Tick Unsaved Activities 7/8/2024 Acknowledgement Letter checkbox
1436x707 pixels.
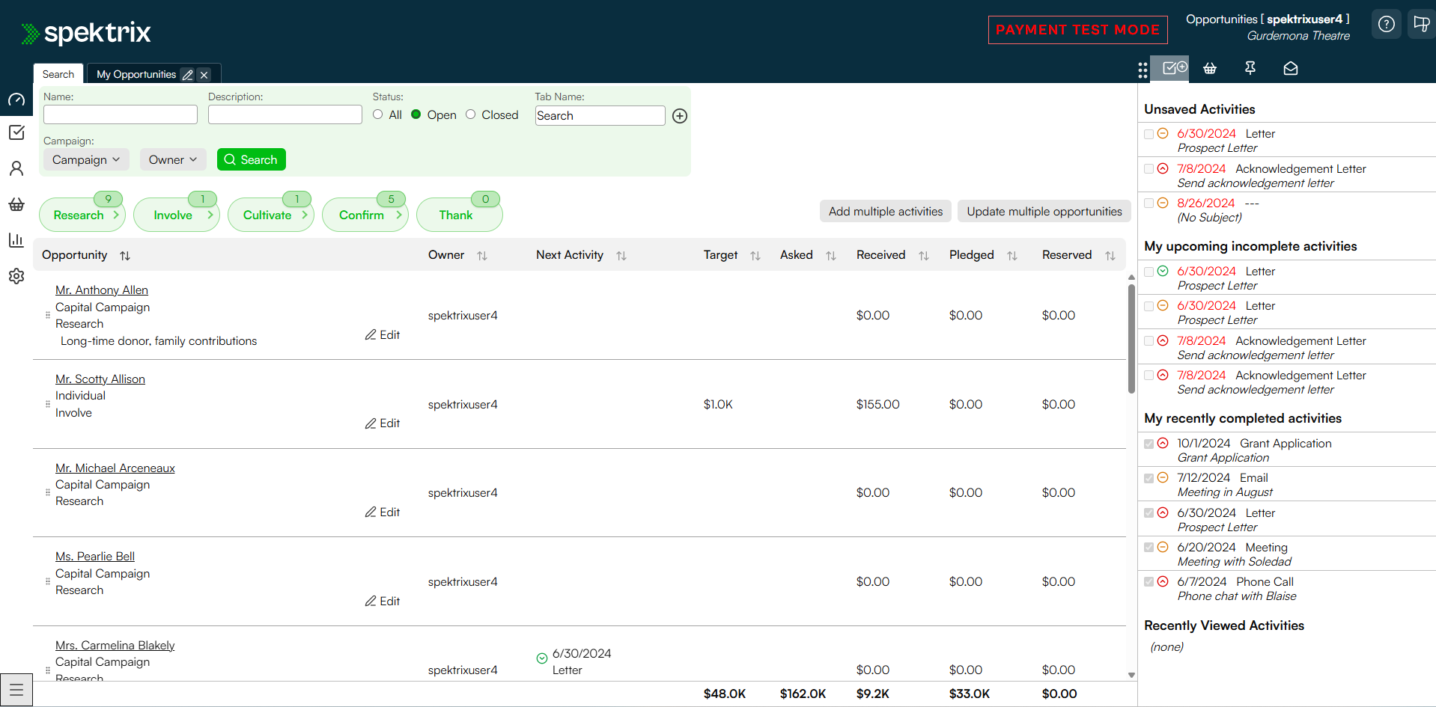1149,169
